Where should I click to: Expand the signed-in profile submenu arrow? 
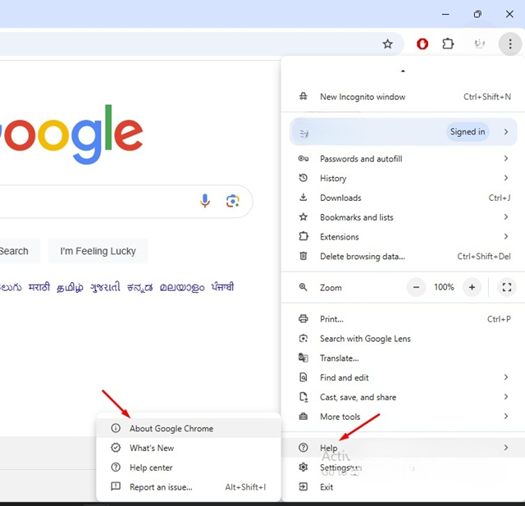[x=506, y=132]
